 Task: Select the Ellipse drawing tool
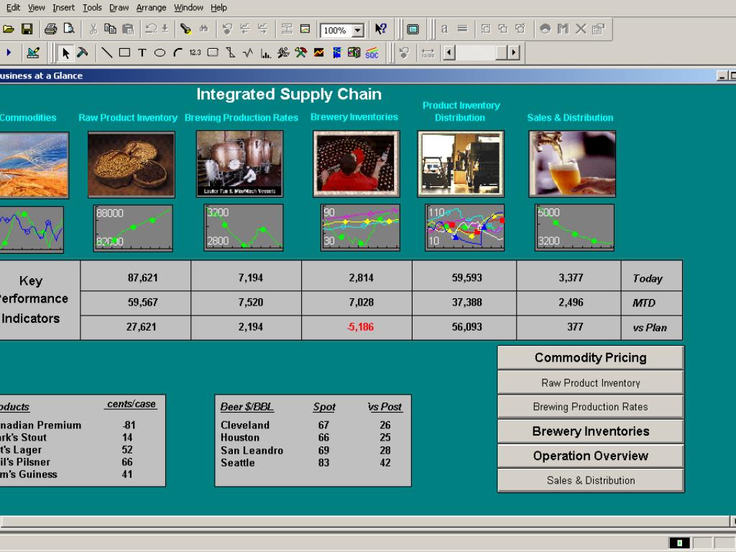(160, 52)
